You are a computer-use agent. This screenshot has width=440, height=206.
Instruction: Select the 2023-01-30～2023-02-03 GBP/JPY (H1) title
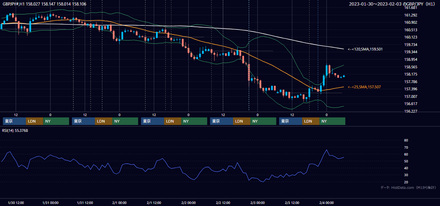coord(392,4)
